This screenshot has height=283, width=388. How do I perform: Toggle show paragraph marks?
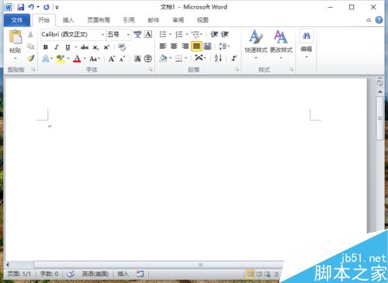[234, 58]
